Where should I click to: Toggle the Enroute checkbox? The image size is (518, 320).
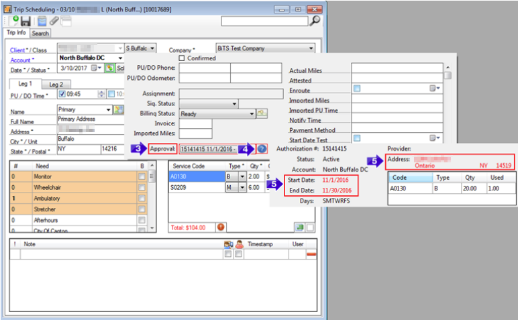click(357, 89)
